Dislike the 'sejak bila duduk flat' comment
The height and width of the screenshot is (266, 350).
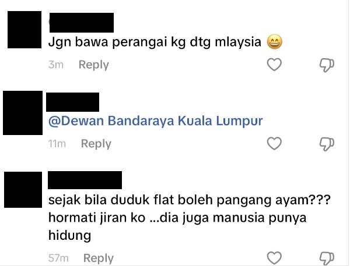(327, 258)
